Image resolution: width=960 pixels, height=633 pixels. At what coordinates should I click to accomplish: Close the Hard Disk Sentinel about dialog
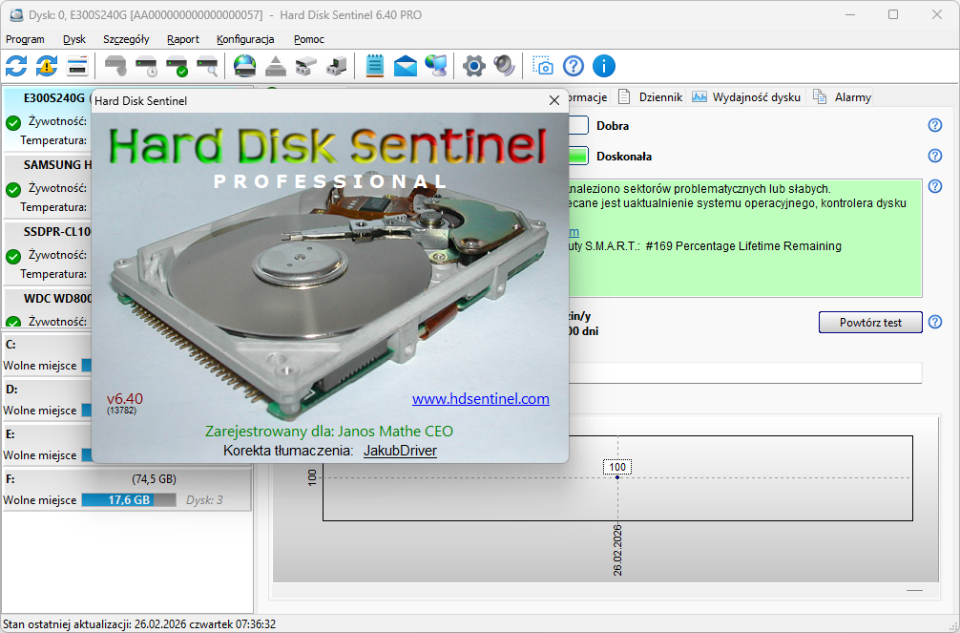[554, 100]
